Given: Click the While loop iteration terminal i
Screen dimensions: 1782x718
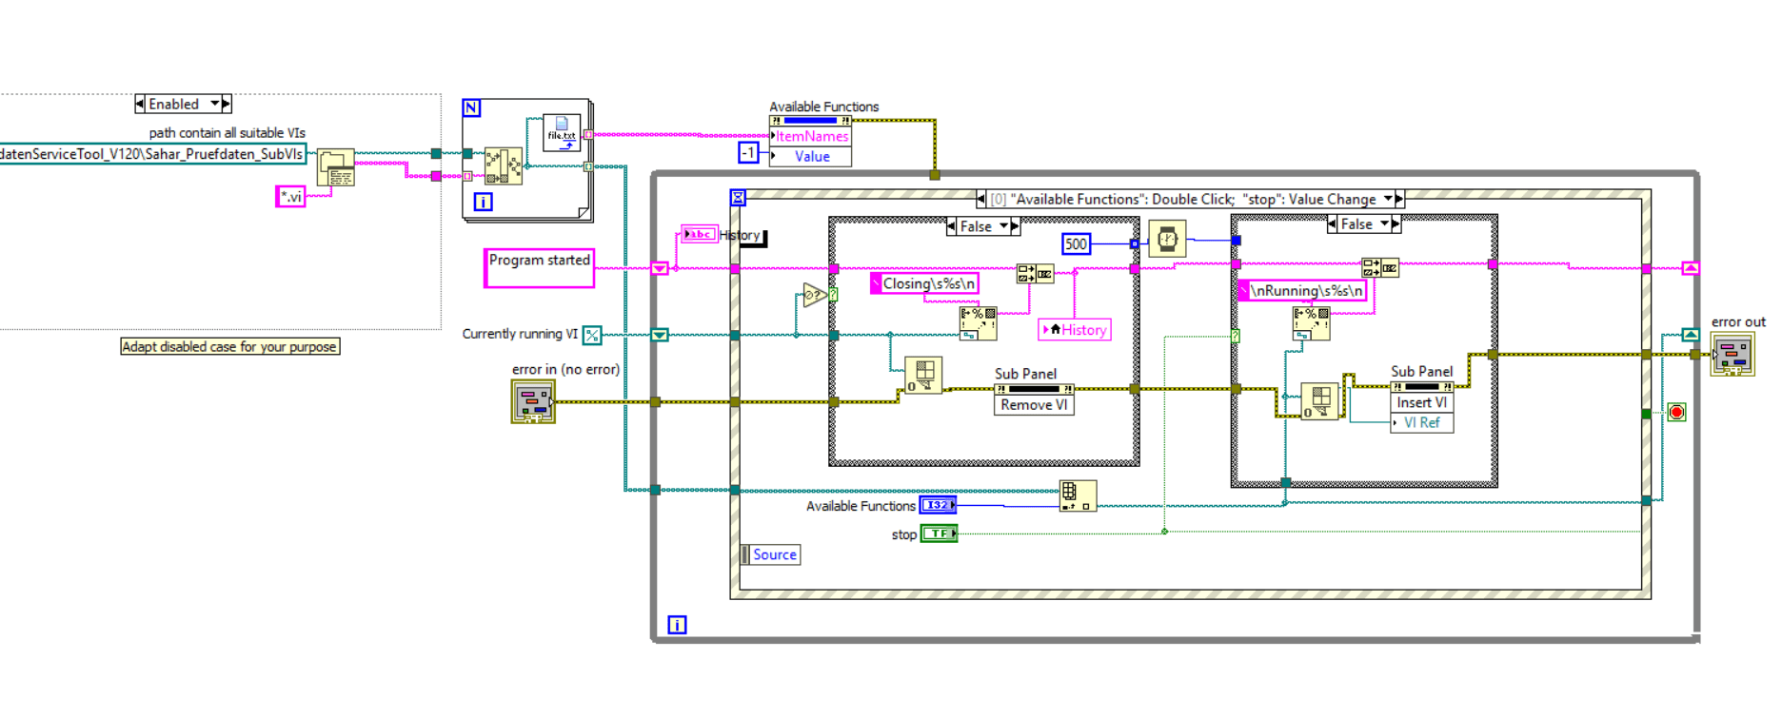Looking at the screenshot, I should 677,625.
